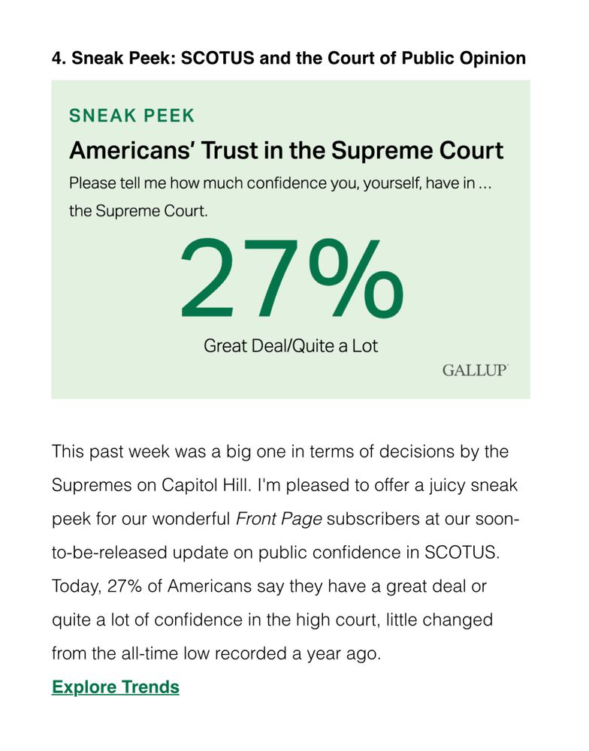This screenshot has width=589, height=751.
Task: Click the line mentioning the all-time low
Action: pos(216,653)
